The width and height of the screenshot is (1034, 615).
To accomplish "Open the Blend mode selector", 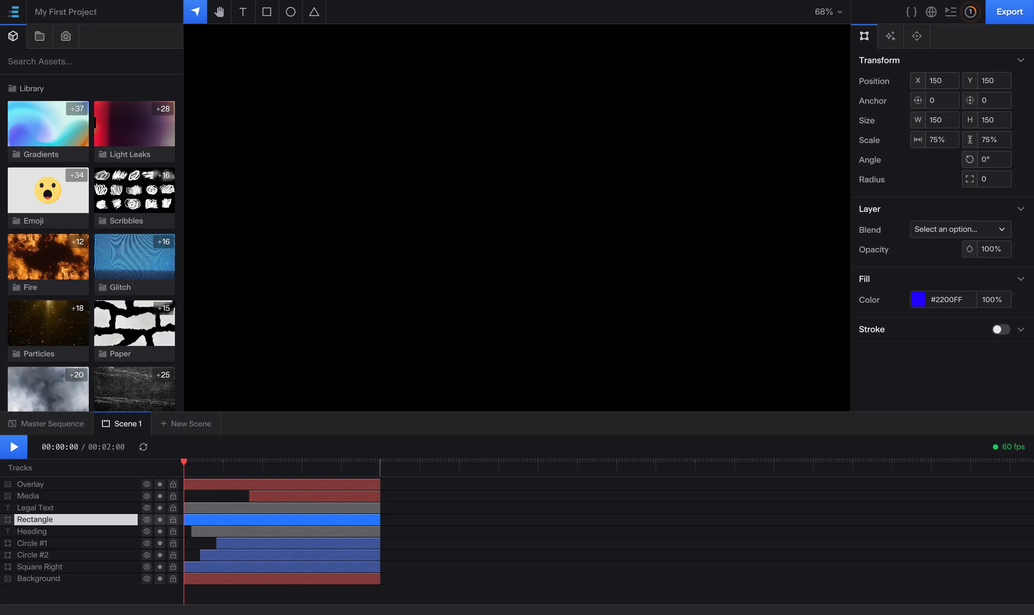I will tap(960, 229).
